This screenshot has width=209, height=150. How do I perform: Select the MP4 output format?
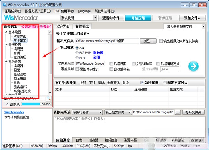[77, 58]
